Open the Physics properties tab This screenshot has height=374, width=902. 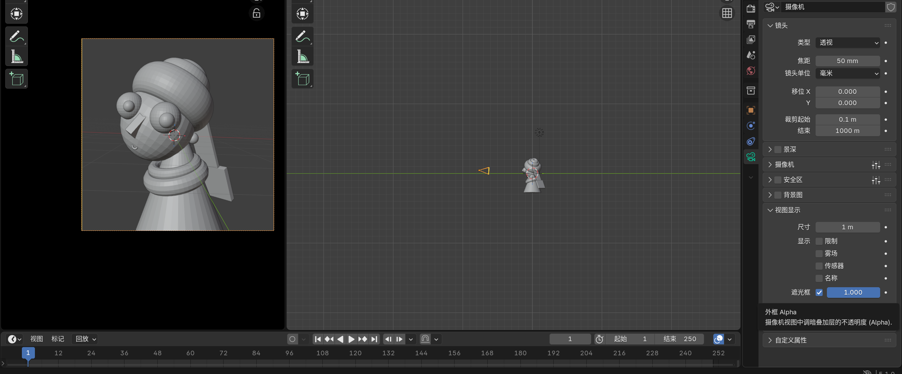[x=751, y=126]
